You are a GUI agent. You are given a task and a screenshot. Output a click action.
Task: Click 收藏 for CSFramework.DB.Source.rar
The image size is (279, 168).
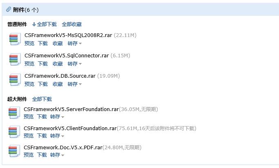point(58,84)
